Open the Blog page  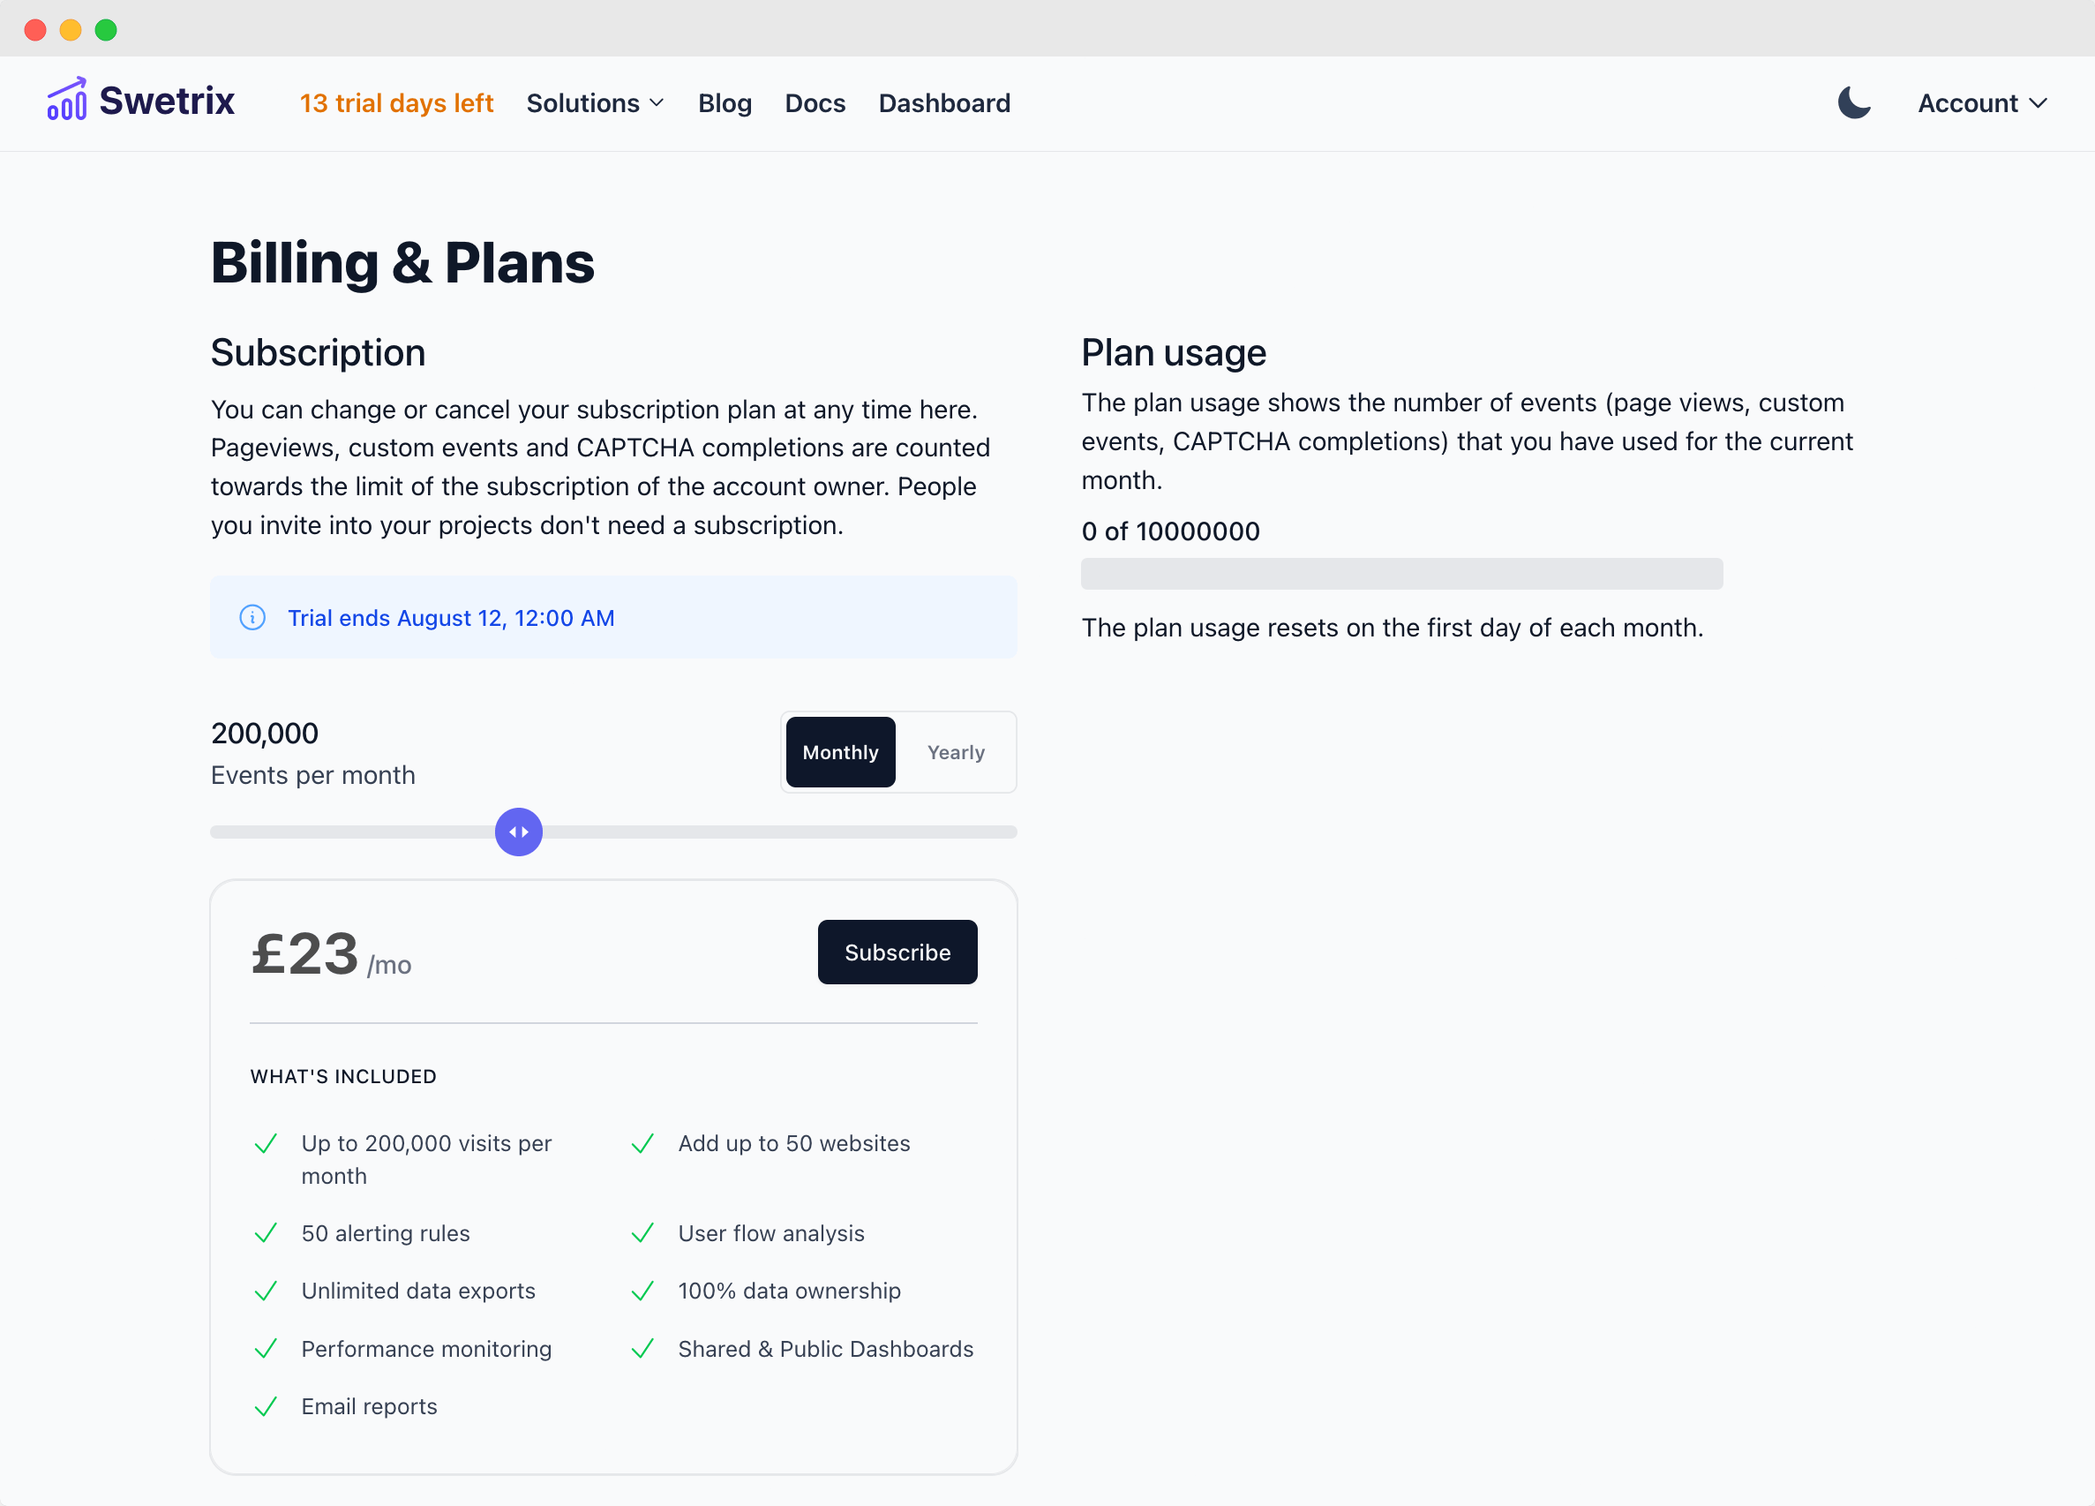(725, 103)
